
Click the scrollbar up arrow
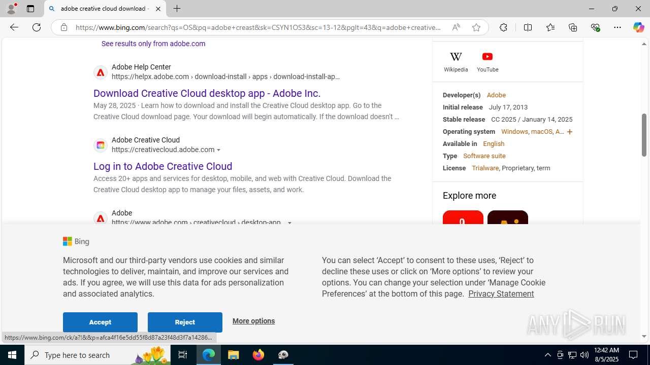[x=644, y=44]
